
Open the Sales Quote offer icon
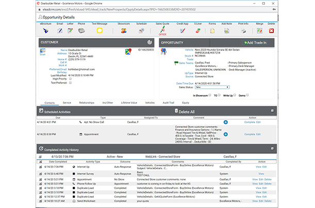[163, 31]
